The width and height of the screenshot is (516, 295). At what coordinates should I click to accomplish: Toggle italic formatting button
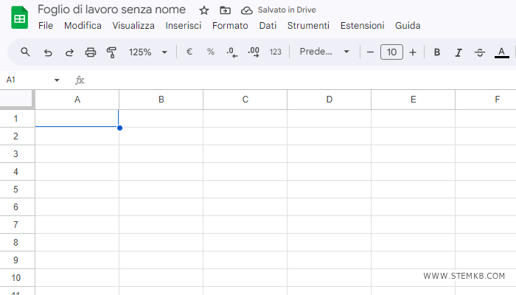point(459,52)
